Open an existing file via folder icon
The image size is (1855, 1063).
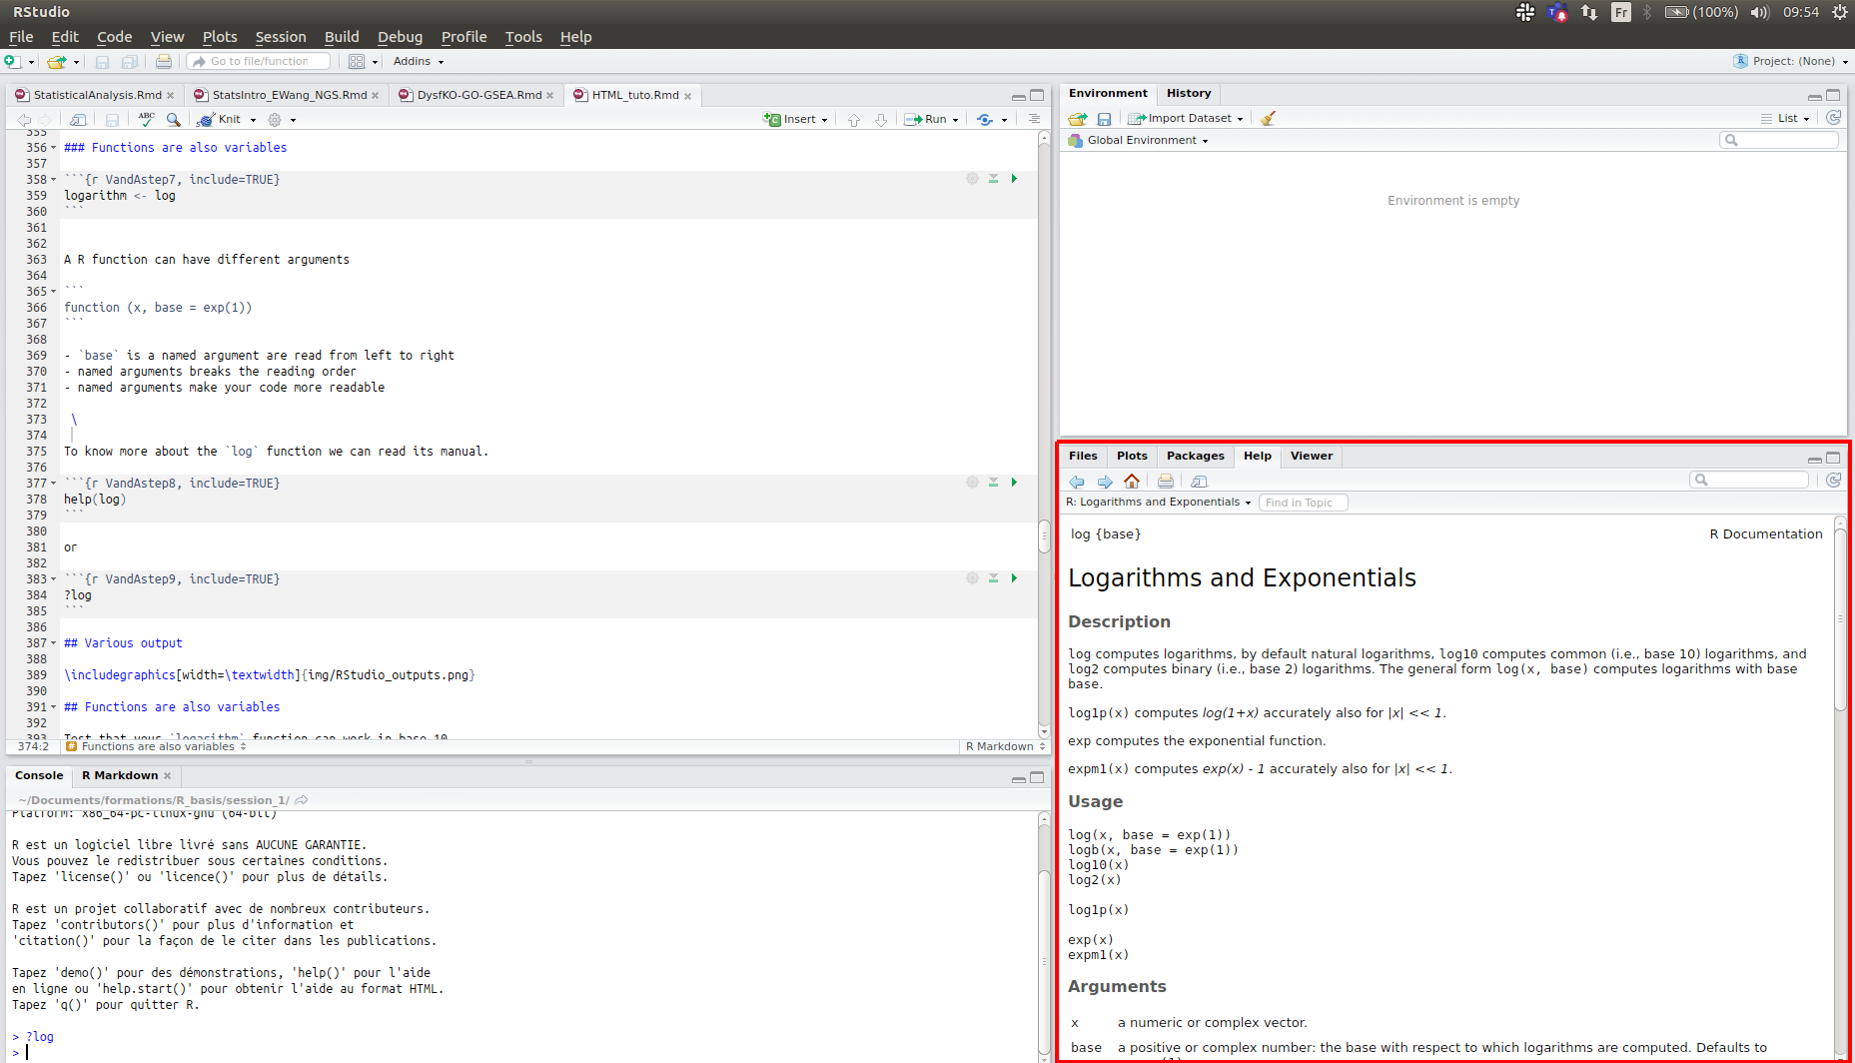(x=57, y=62)
